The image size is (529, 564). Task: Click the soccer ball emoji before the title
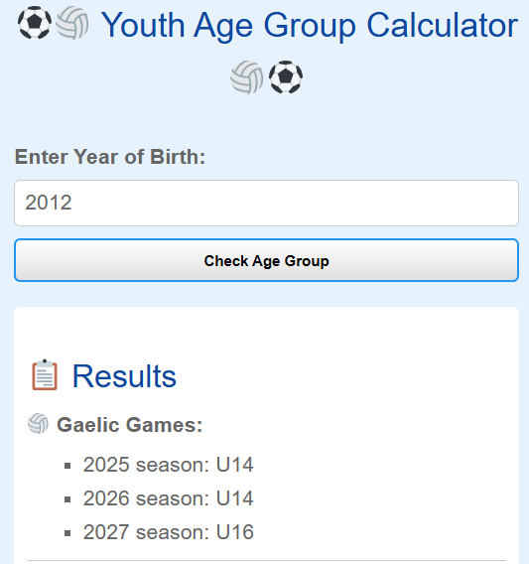point(35,23)
